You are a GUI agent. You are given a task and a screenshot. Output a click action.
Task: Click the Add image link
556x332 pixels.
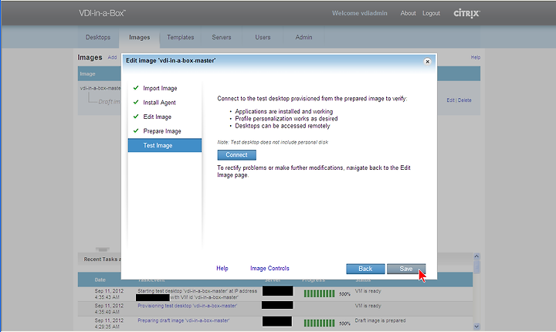[x=112, y=57]
